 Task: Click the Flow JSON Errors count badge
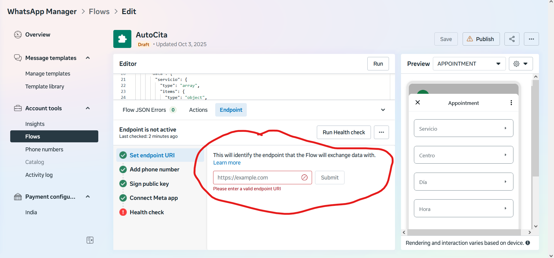tap(173, 110)
